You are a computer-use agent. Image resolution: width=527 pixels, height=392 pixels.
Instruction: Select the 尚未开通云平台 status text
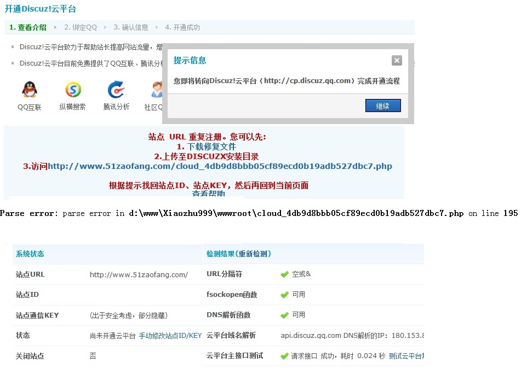113,336
